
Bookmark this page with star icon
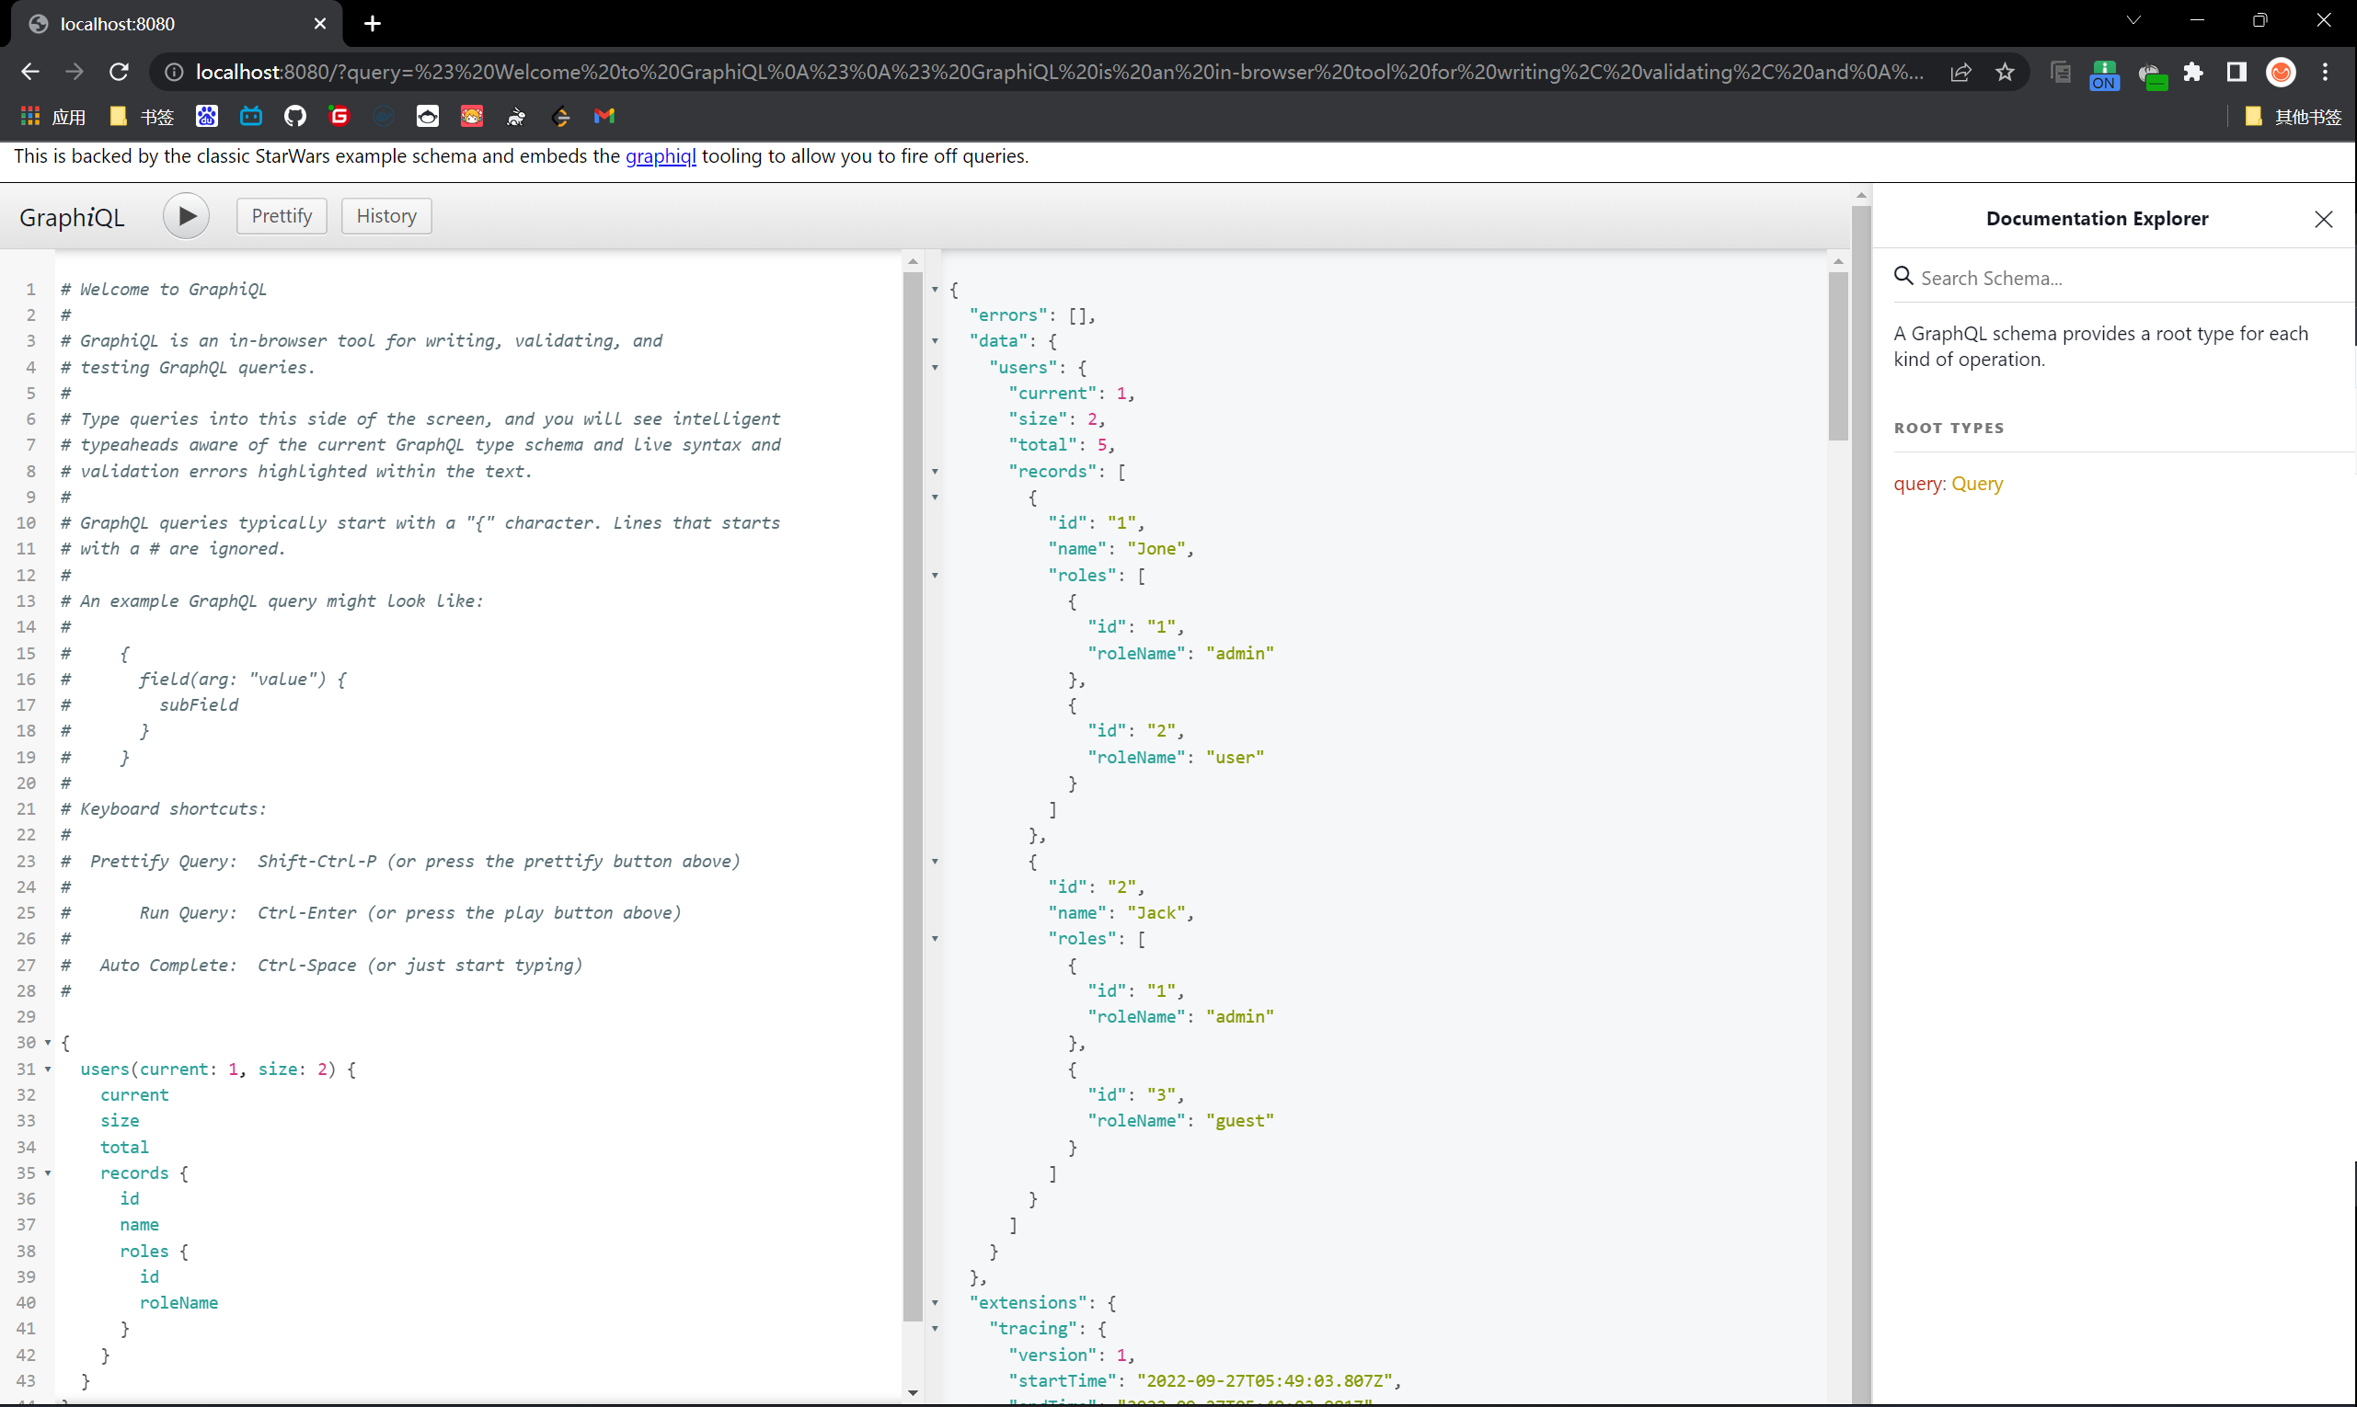[x=2004, y=72]
